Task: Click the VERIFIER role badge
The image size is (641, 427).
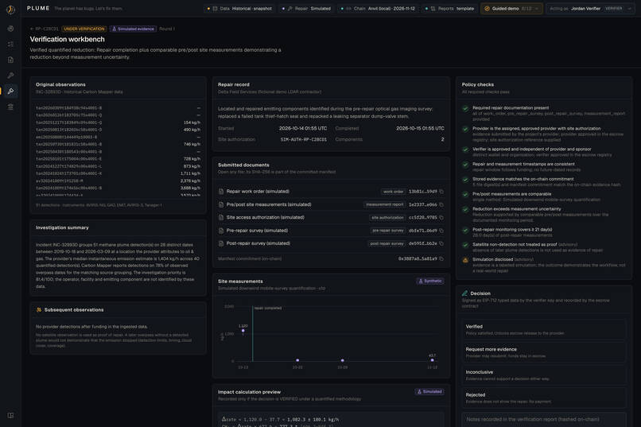Action: tap(614, 9)
